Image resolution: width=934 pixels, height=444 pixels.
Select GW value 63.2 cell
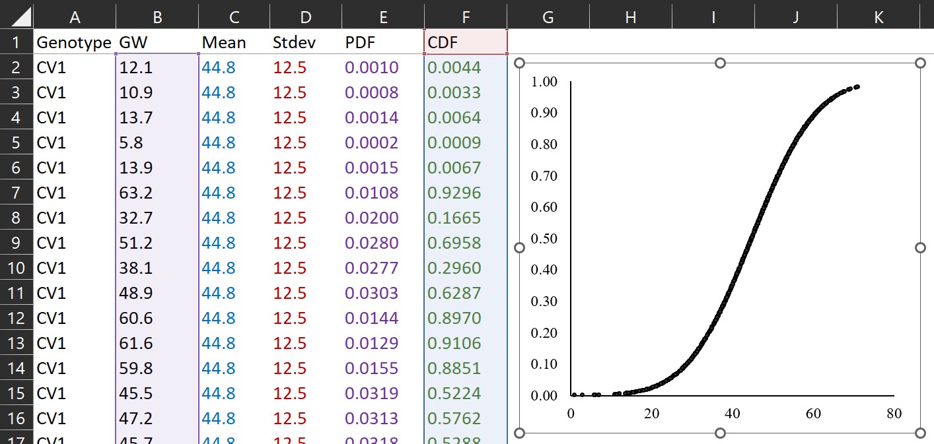click(x=157, y=193)
